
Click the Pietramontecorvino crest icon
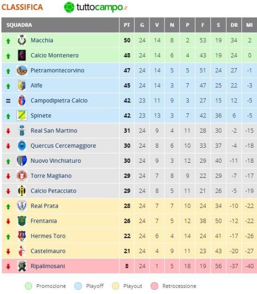22,70
